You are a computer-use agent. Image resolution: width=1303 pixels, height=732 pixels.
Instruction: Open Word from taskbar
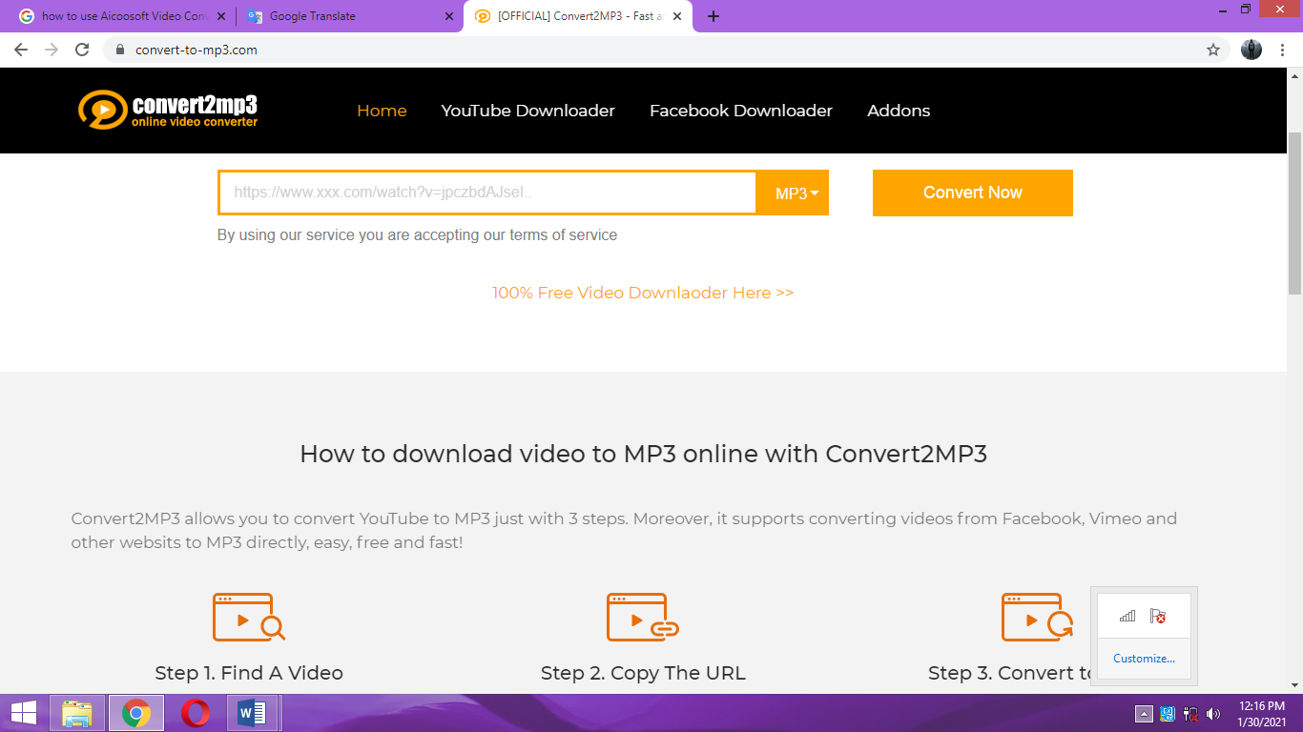pyautogui.click(x=253, y=713)
